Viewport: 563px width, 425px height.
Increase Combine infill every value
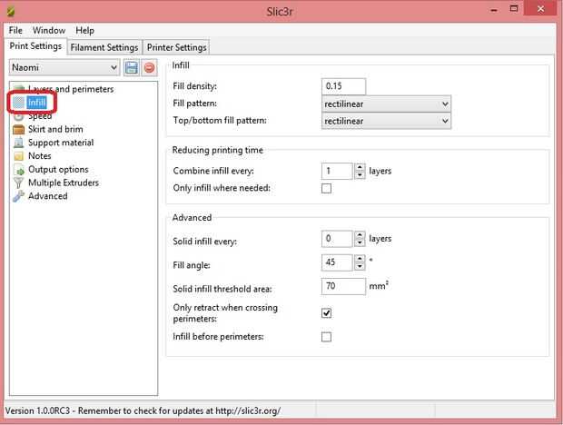(360, 167)
